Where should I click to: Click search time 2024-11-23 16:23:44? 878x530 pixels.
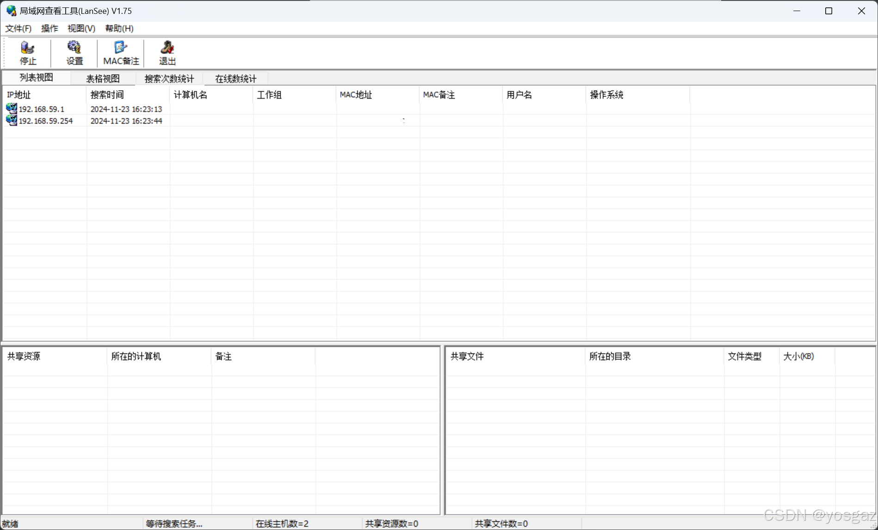tap(126, 121)
